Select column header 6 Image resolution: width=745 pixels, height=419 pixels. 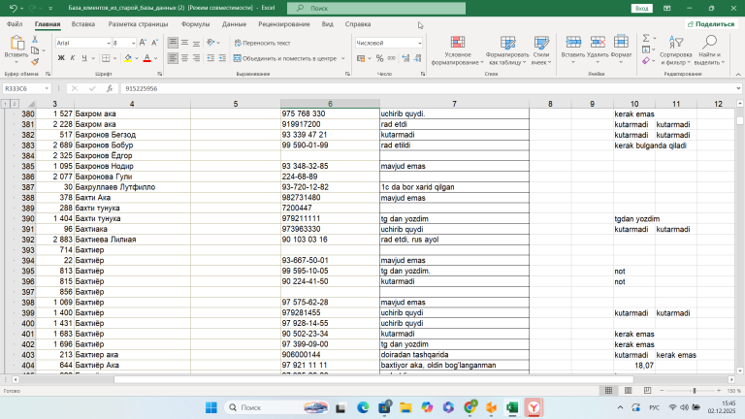coord(330,104)
